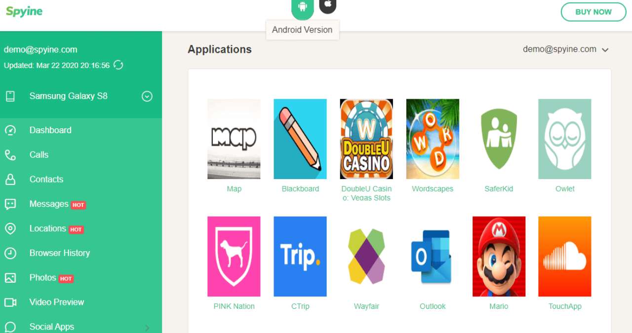The image size is (632, 333).
Task: Click the BUY NOW button
Action: [593, 12]
